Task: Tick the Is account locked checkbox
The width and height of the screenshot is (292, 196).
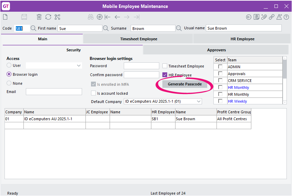Action: click(x=93, y=93)
